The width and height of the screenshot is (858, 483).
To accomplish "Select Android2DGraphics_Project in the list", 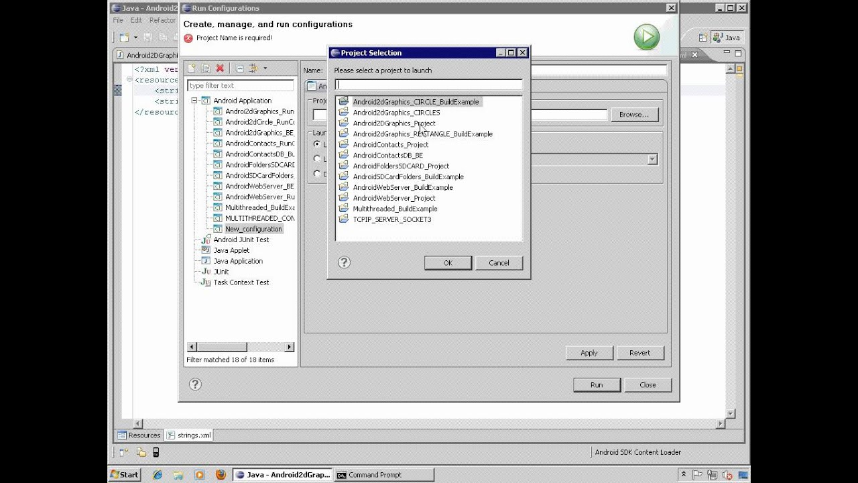I will click(394, 123).
